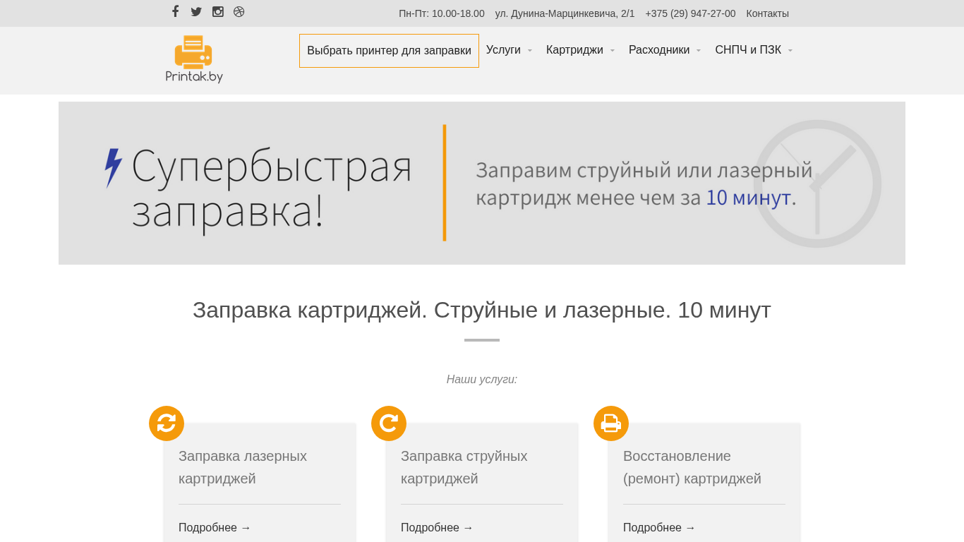Click Подробнее under Заправка струйных картриджей

click(437, 527)
